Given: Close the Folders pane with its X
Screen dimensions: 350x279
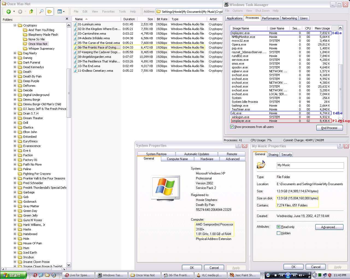Looking at the screenshot, I should tap(67, 19).
